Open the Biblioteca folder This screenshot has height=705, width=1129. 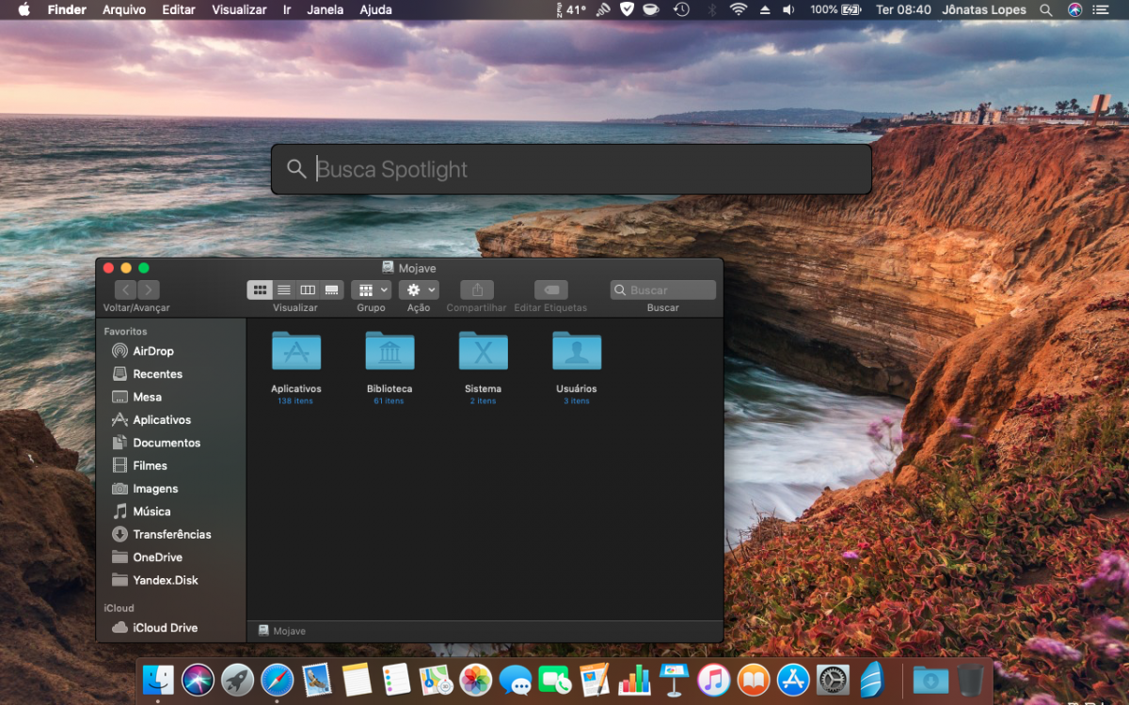(390, 351)
